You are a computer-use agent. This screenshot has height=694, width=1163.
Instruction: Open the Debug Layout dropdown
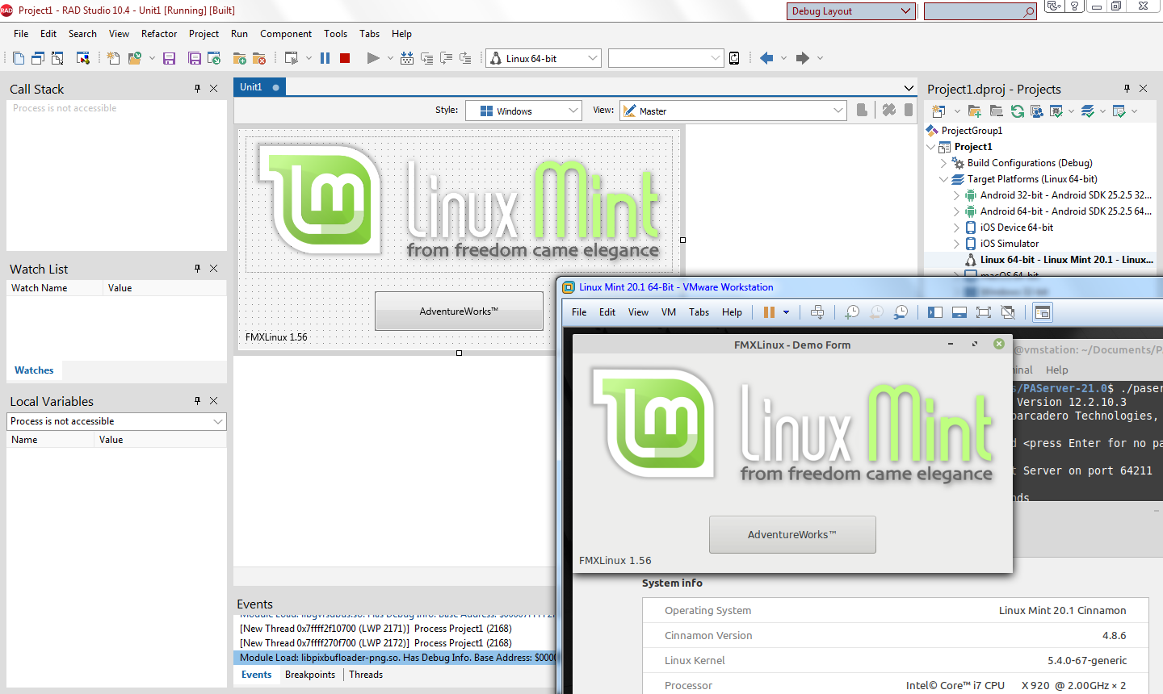(905, 11)
